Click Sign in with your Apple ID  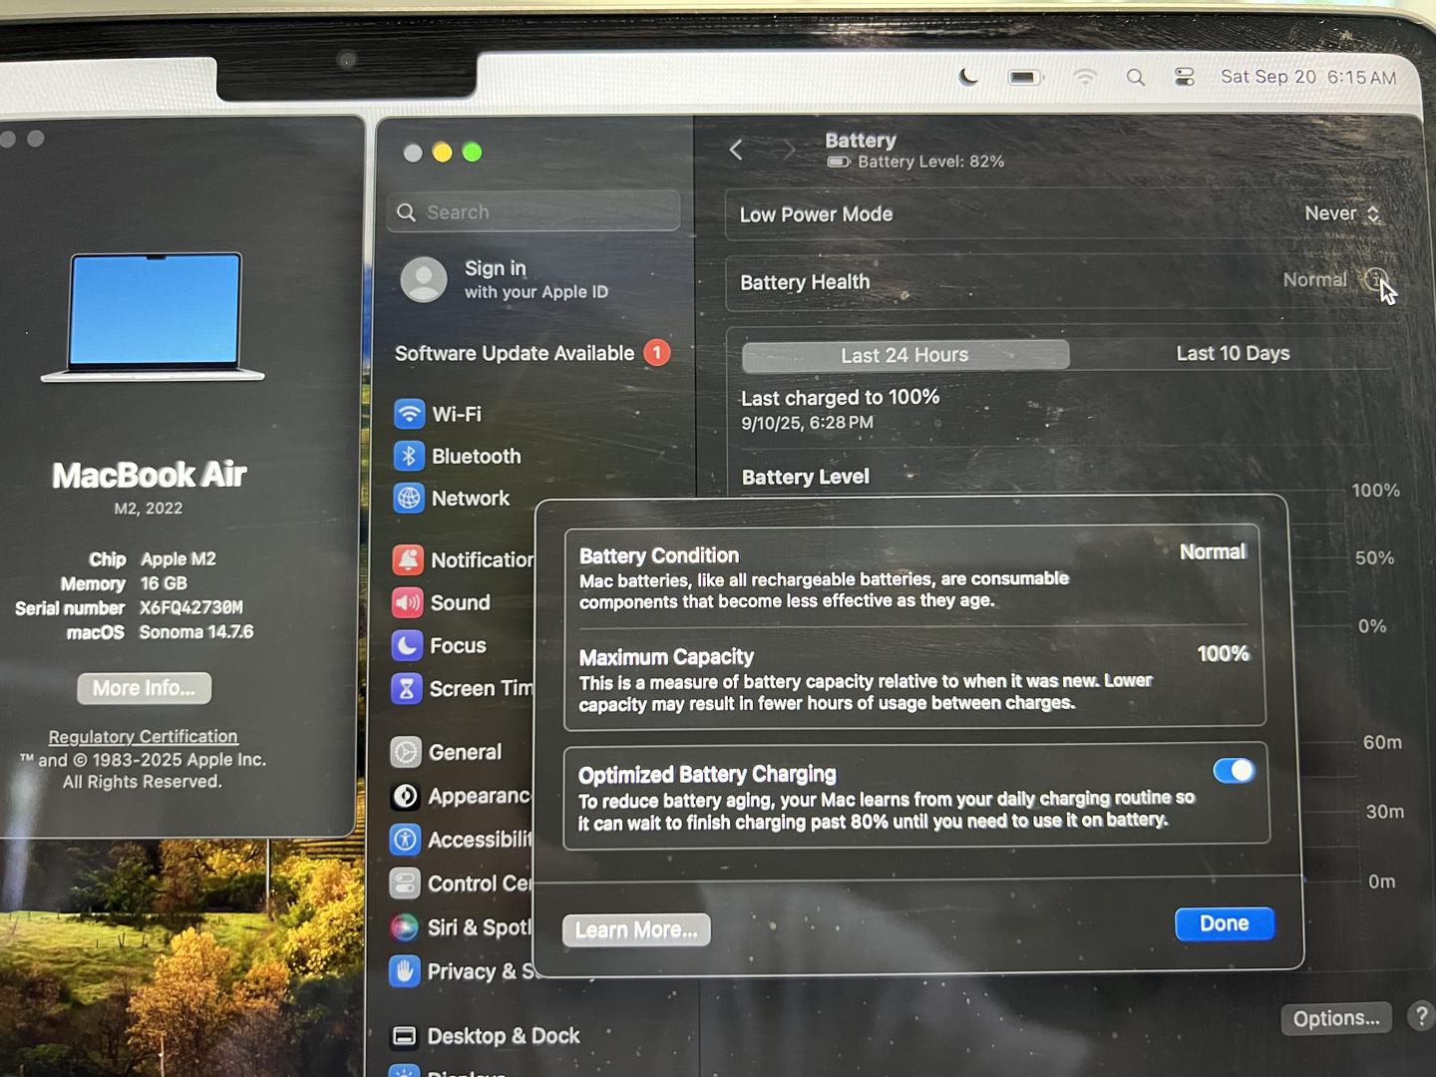pos(537,279)
